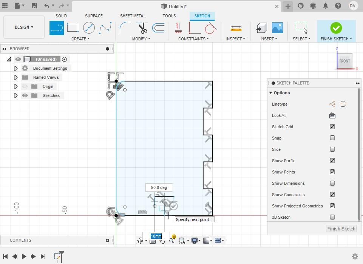Uncheck the Show Constraints checkbox
The width and height of the screenshot is (363, 264).
(332, 195)
